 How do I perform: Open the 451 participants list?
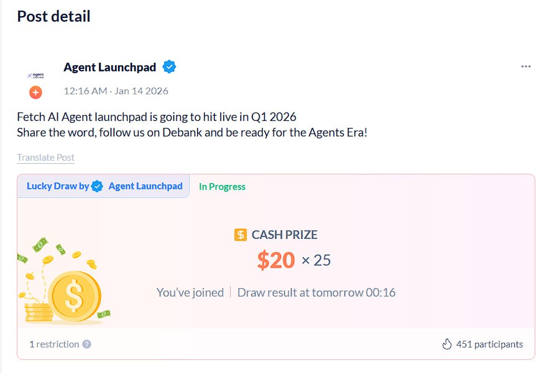click(489, 344)
